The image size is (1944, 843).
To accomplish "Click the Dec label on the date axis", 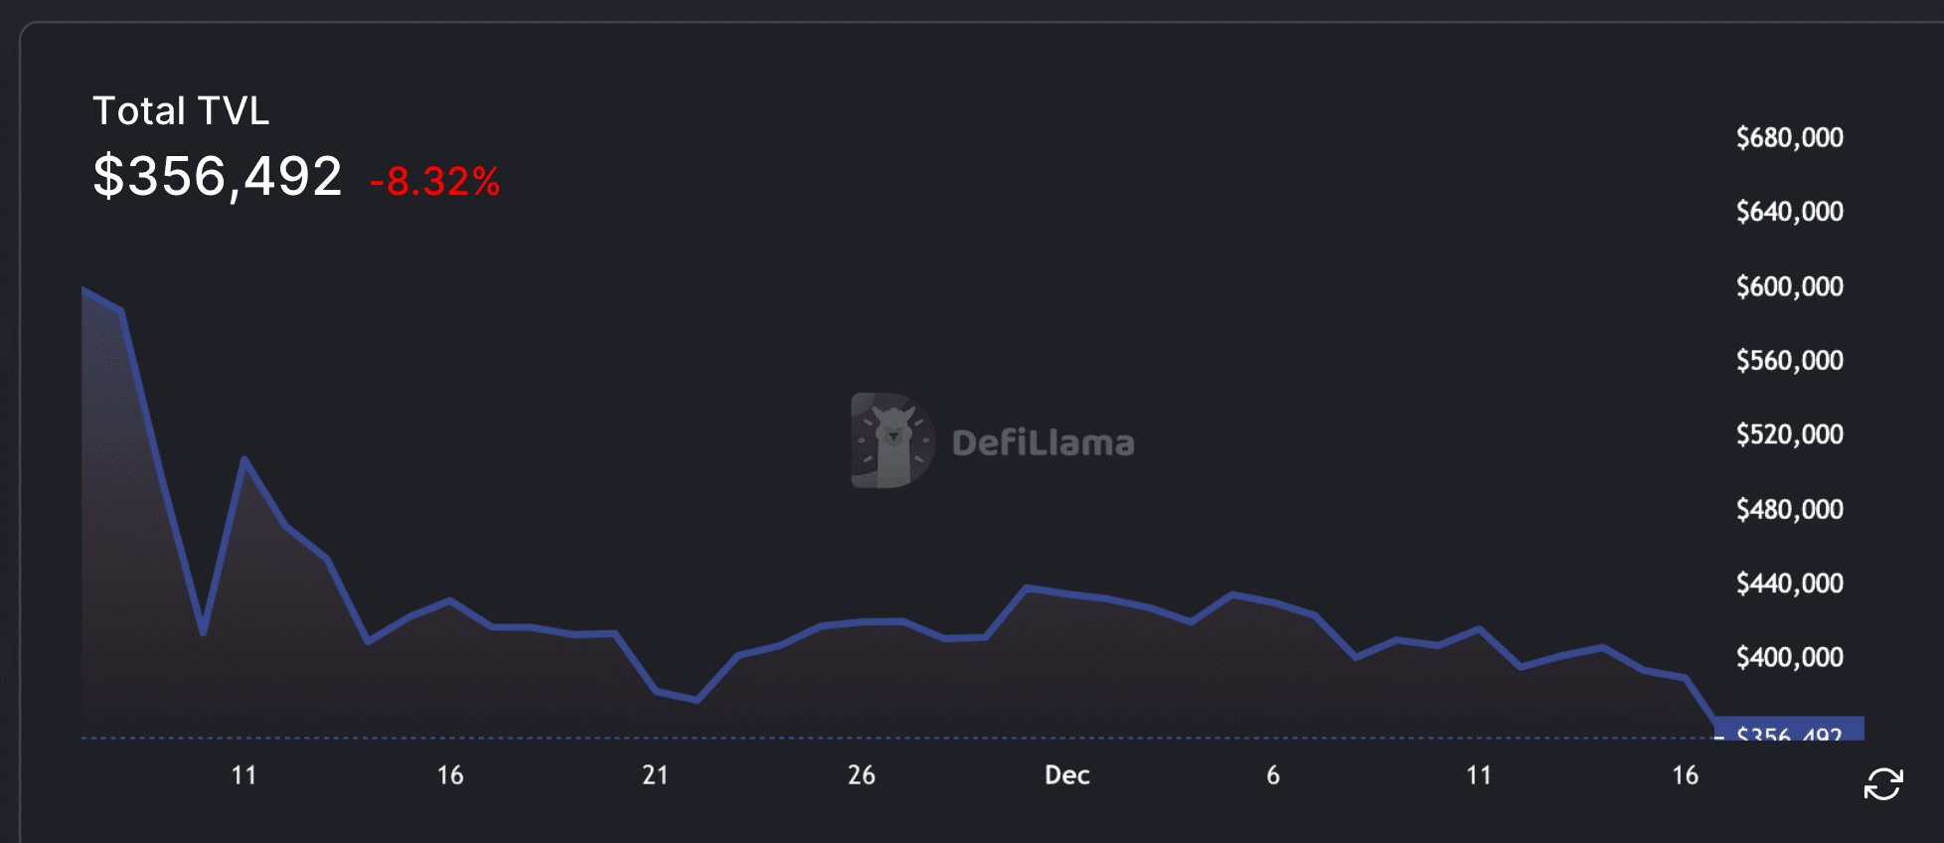I will [1066, 775].
